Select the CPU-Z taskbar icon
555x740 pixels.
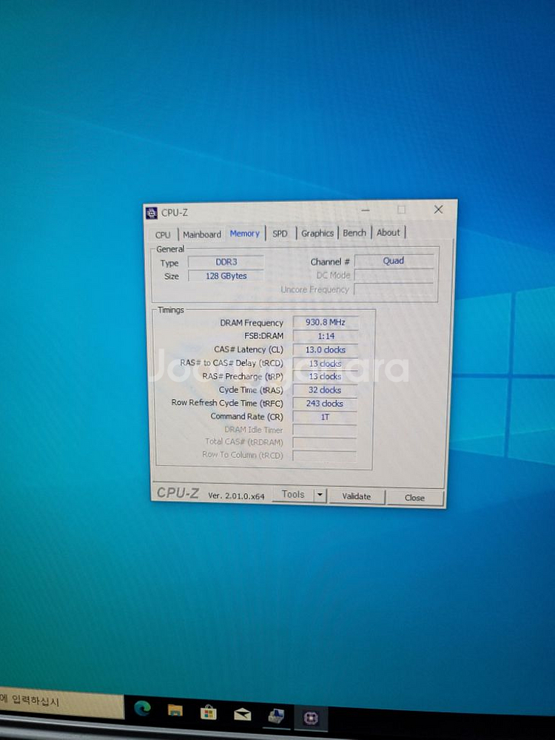click(311, 719)
